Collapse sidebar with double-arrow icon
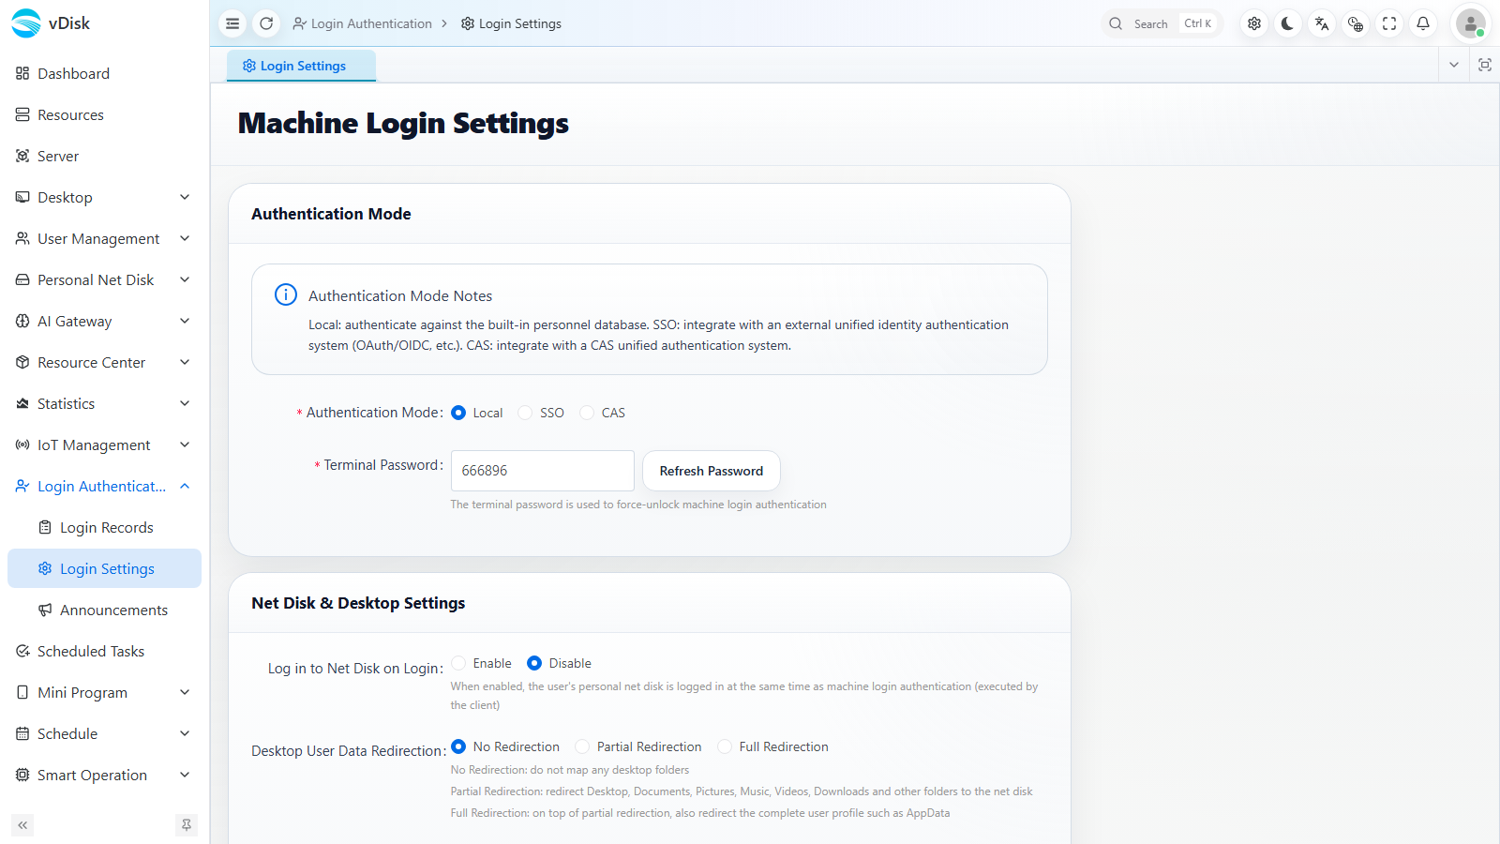Viewport: 1500px width, 844px height. (22, 825)
